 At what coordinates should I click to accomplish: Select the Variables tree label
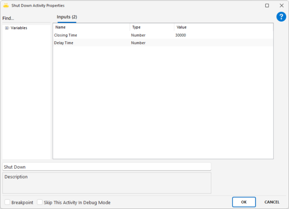tap(19, 28)
